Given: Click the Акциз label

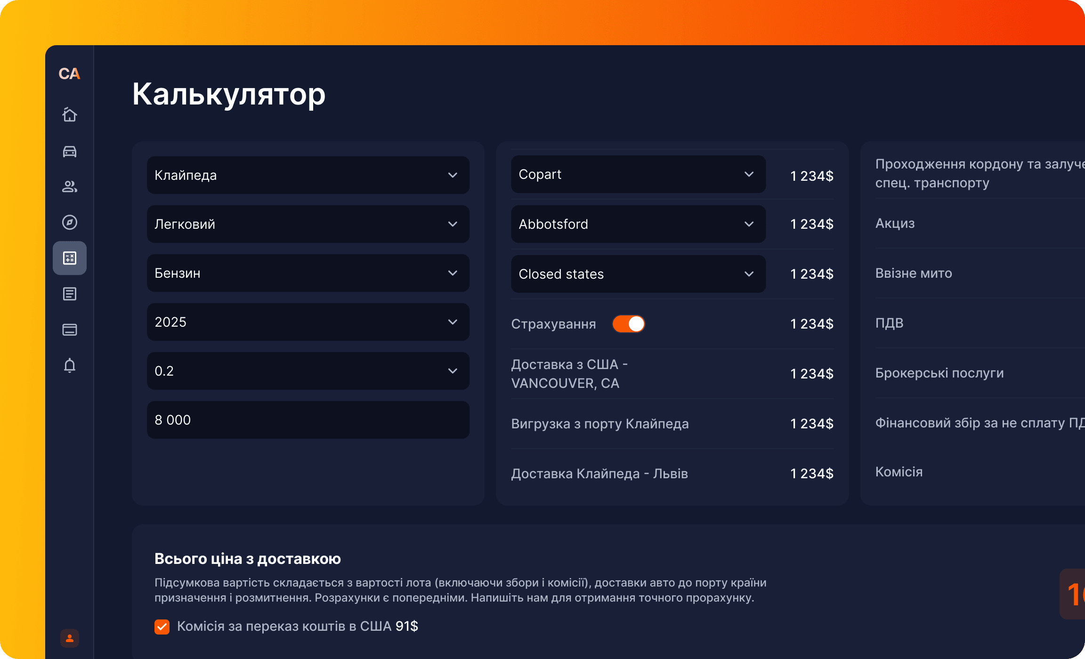Looking at the screenshot, I should 895,223.
